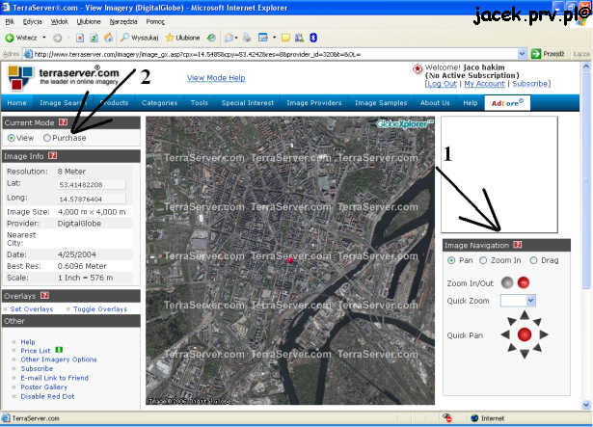
Task: Click the Bluetooth toolbar icon
Action: coord(313,38)
